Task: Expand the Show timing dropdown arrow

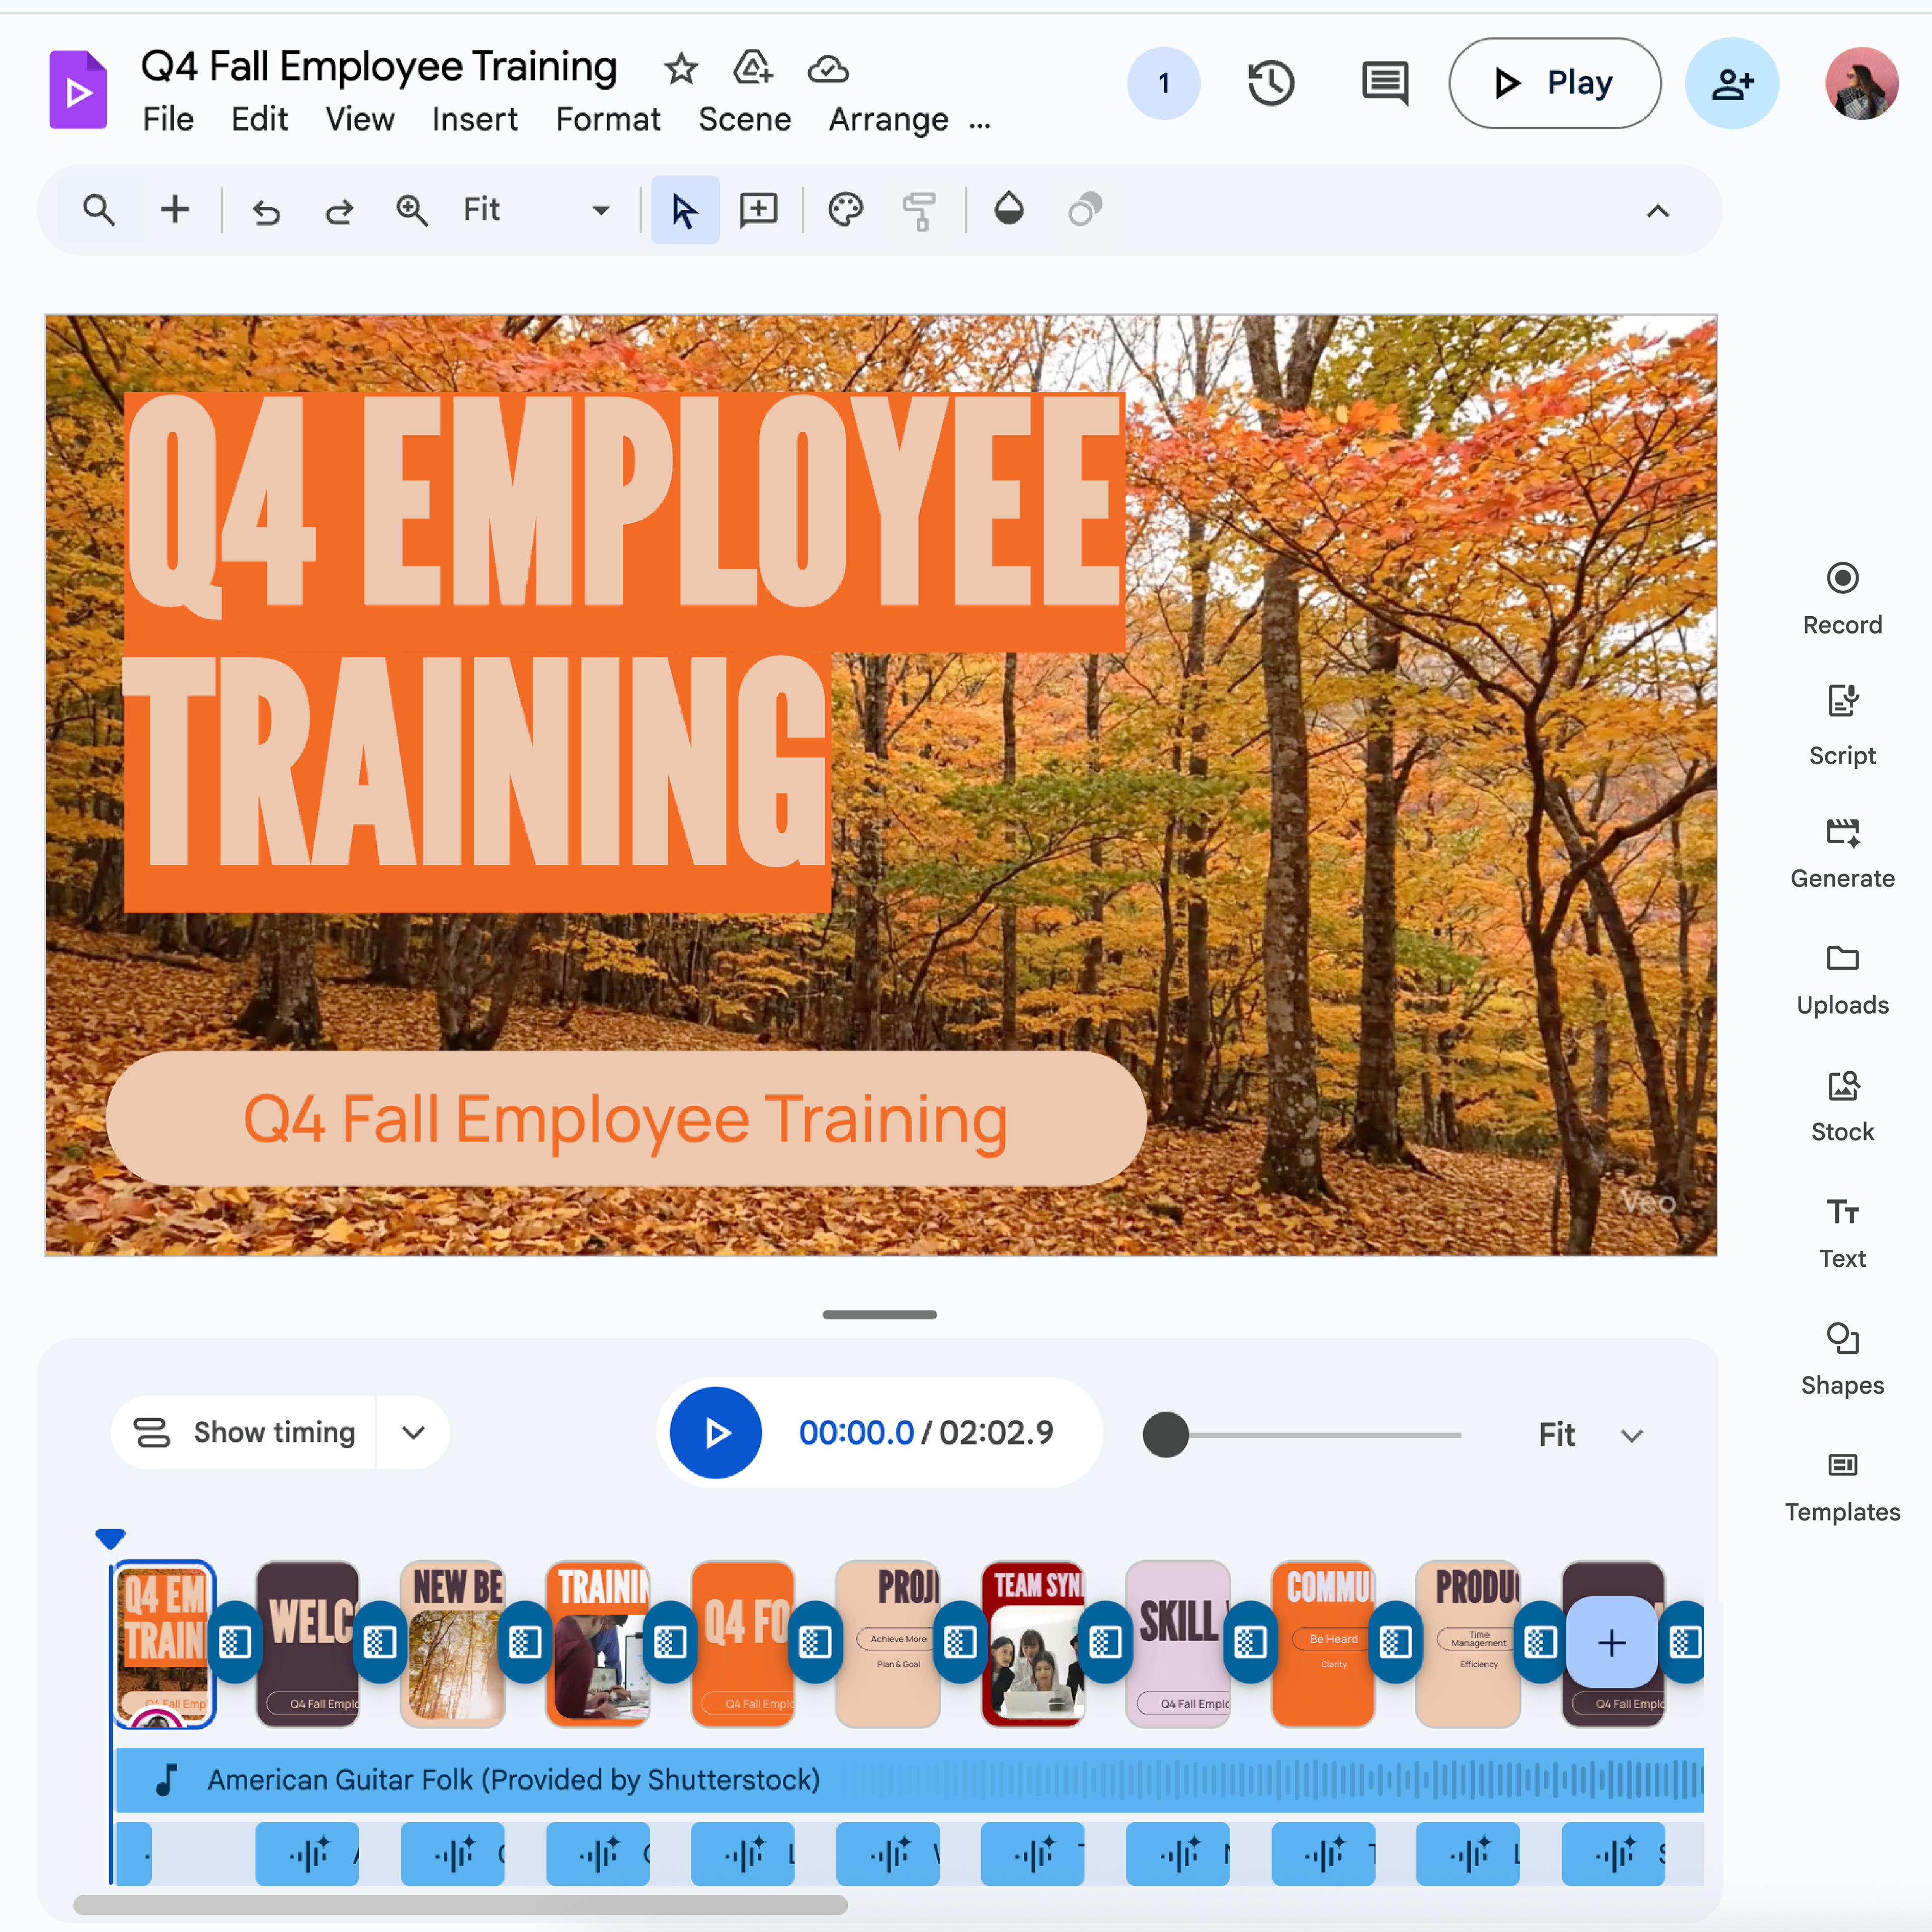Action: click(413, 1432)
